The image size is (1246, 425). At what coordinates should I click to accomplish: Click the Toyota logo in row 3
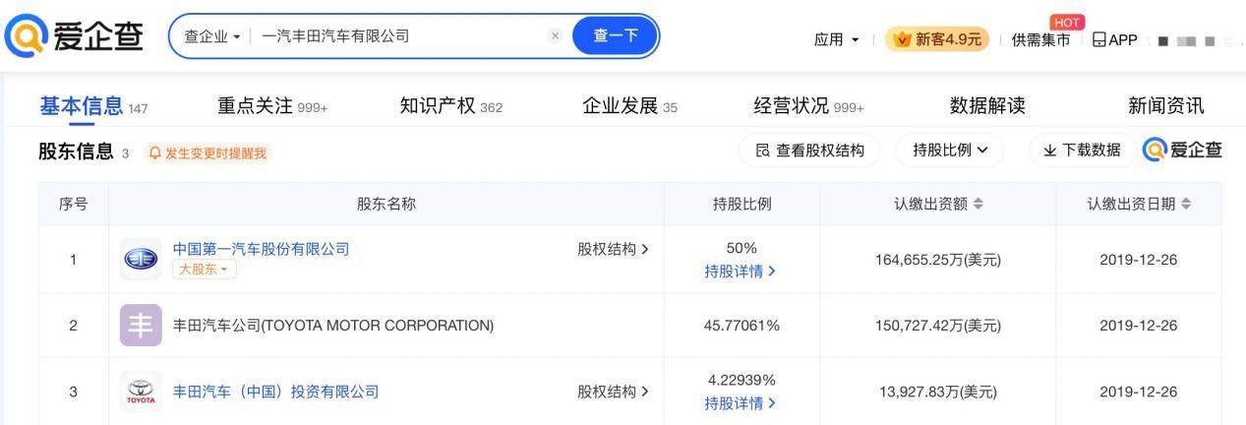[141, 392]
